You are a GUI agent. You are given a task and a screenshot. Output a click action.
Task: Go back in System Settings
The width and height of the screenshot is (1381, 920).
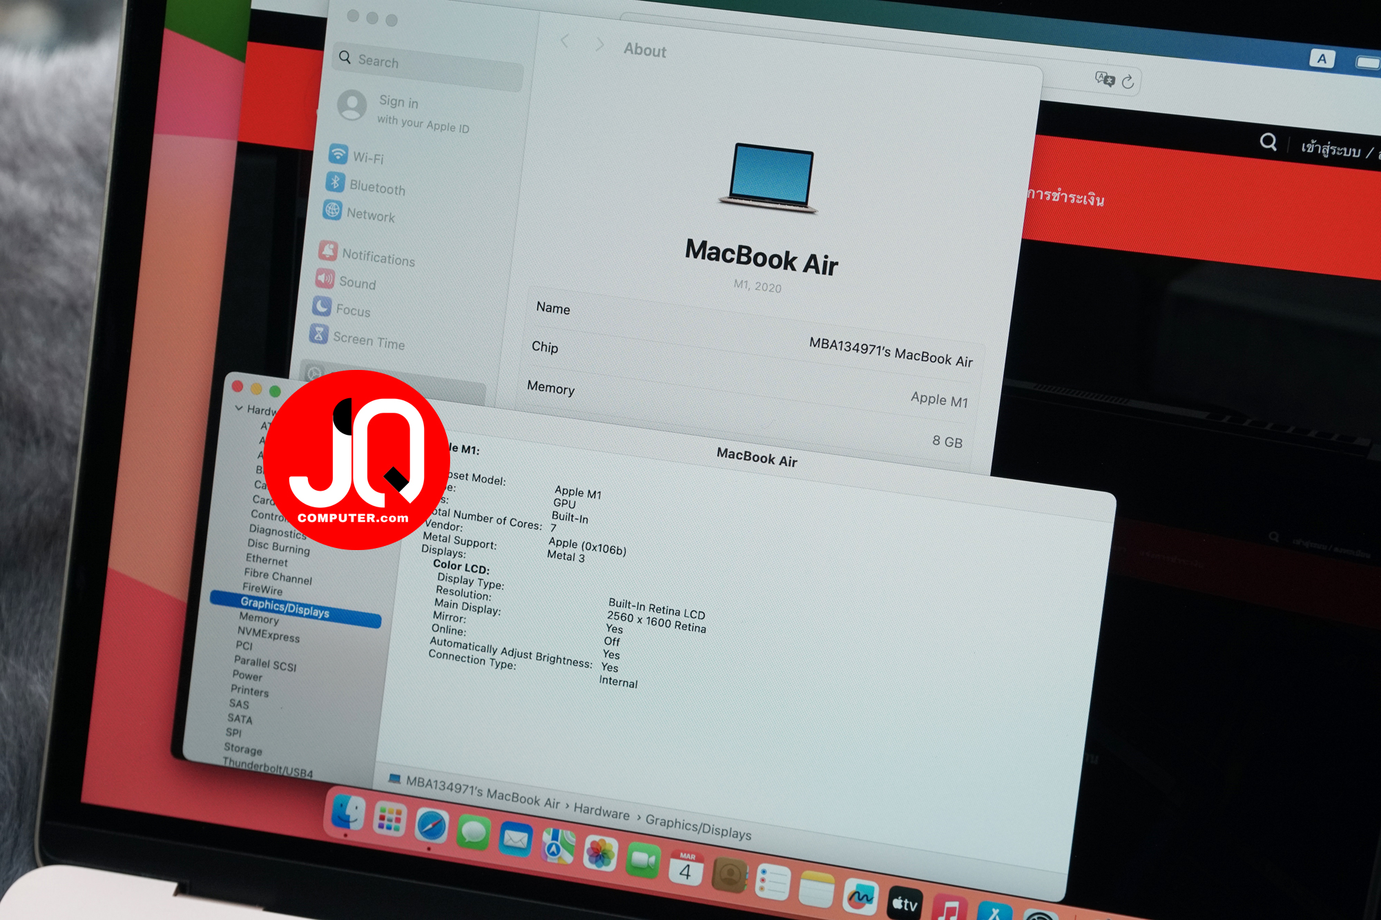pyautogui.click(x=565, y=41)
